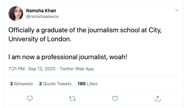Click the reply speech bubble icon
Image resolution: width=188 pixels, height=108 pixels.
pyautogui.click(x=30, y=98)
